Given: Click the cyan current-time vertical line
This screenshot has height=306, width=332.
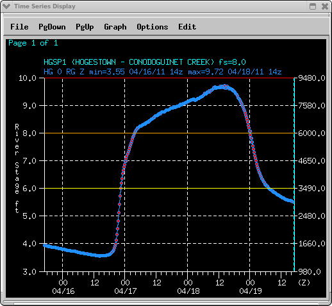Looking at the screenshot, I should point(294,174).
